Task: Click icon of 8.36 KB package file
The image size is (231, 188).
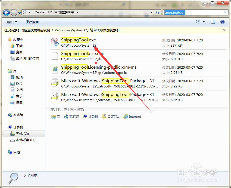Action: click(x=55, y=96)
